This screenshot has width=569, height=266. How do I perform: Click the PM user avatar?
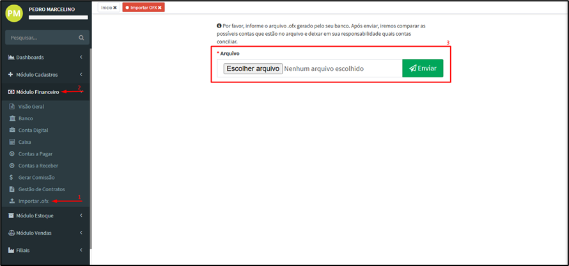tap(14, 13)
